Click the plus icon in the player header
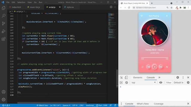Viewport: 191px width, 107px height. (x=167, y=16)
